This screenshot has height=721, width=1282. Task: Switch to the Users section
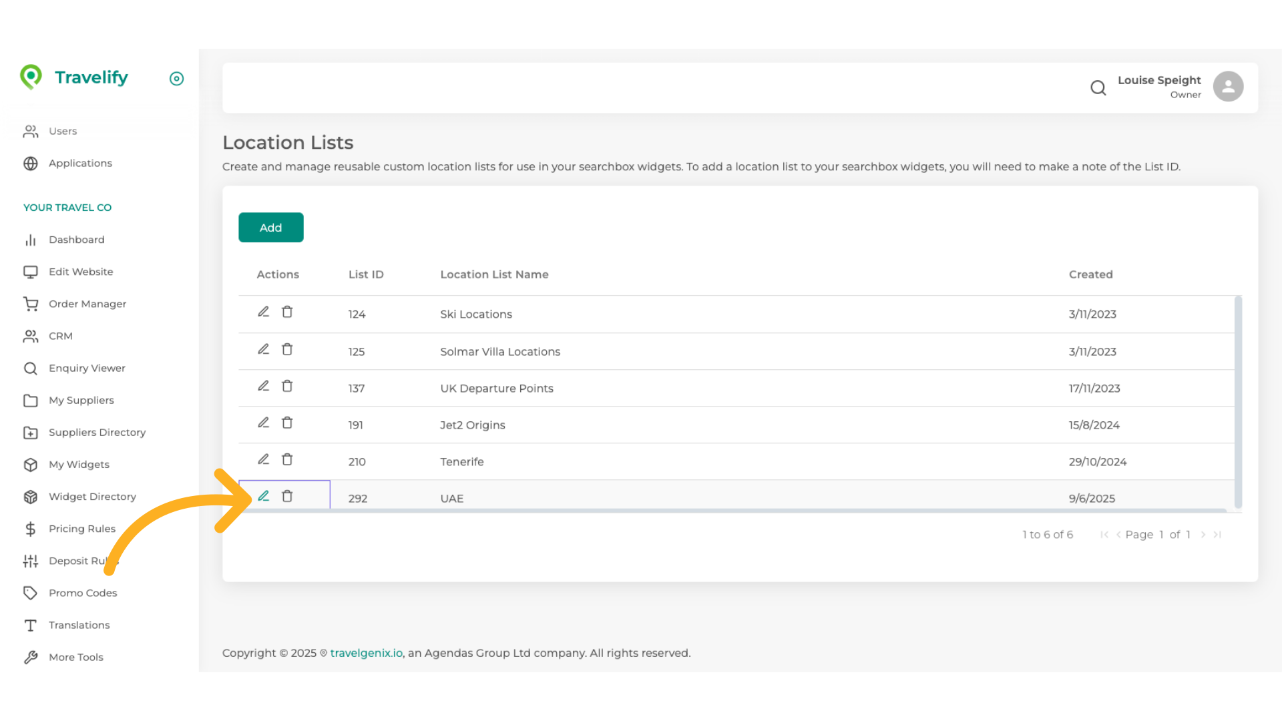tap(63, 131)
